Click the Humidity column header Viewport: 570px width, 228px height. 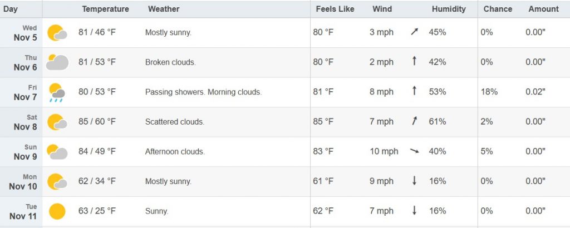(x=449, y=9)
